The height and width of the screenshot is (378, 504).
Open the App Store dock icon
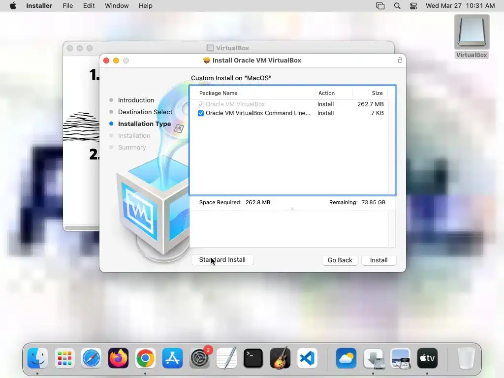tap(172, 358)
